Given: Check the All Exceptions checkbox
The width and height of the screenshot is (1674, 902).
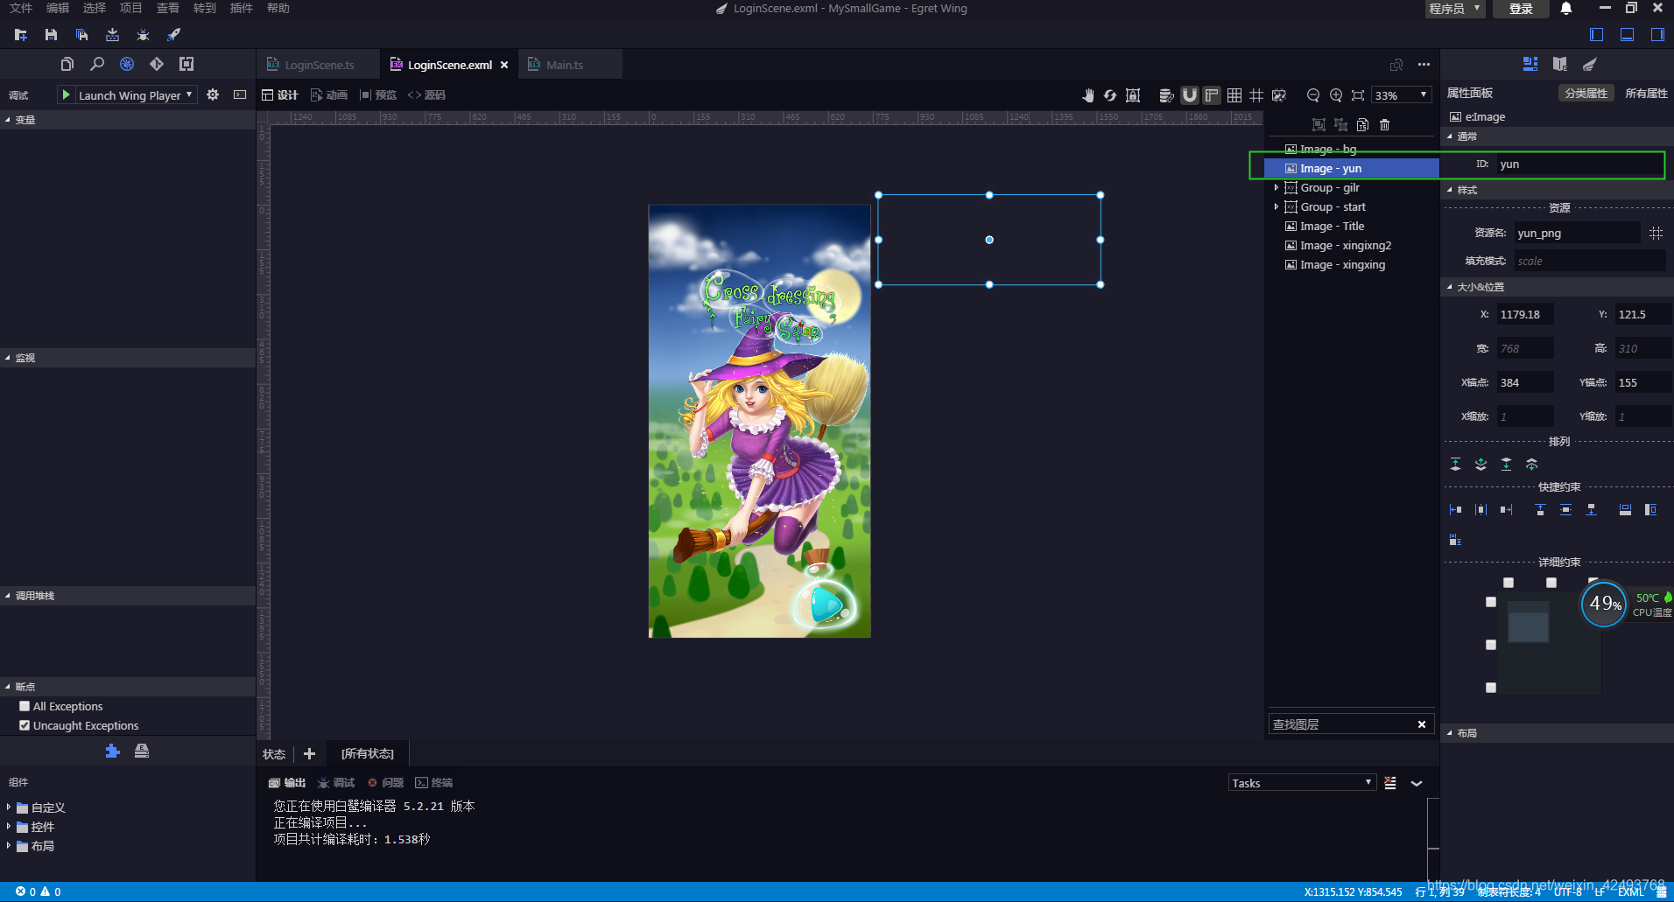Looking at the screenshot, I should point(25,706).
